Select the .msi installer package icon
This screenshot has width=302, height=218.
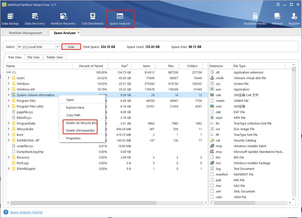pos(212,163)
